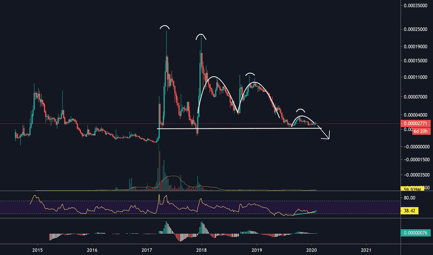Click the -0.00001500 axis label

click(x=416, y=159)
